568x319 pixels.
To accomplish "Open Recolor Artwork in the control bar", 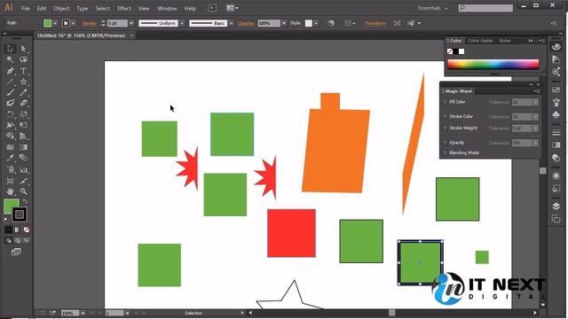I will point(331,23).
